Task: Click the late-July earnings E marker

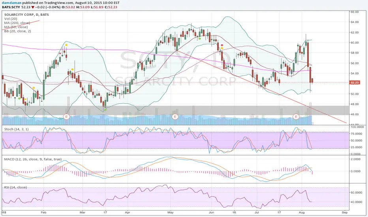Action: [296, 116]
